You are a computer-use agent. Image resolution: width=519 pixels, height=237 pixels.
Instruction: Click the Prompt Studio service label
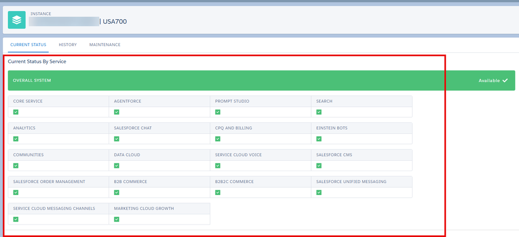(x=232, y=101)
